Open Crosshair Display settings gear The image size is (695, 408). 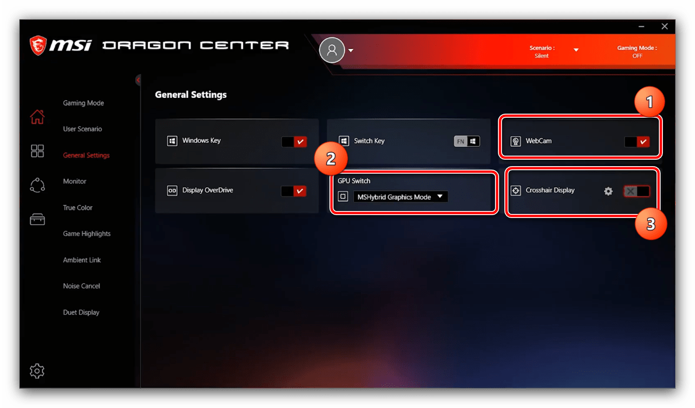(x=608, y=191)
